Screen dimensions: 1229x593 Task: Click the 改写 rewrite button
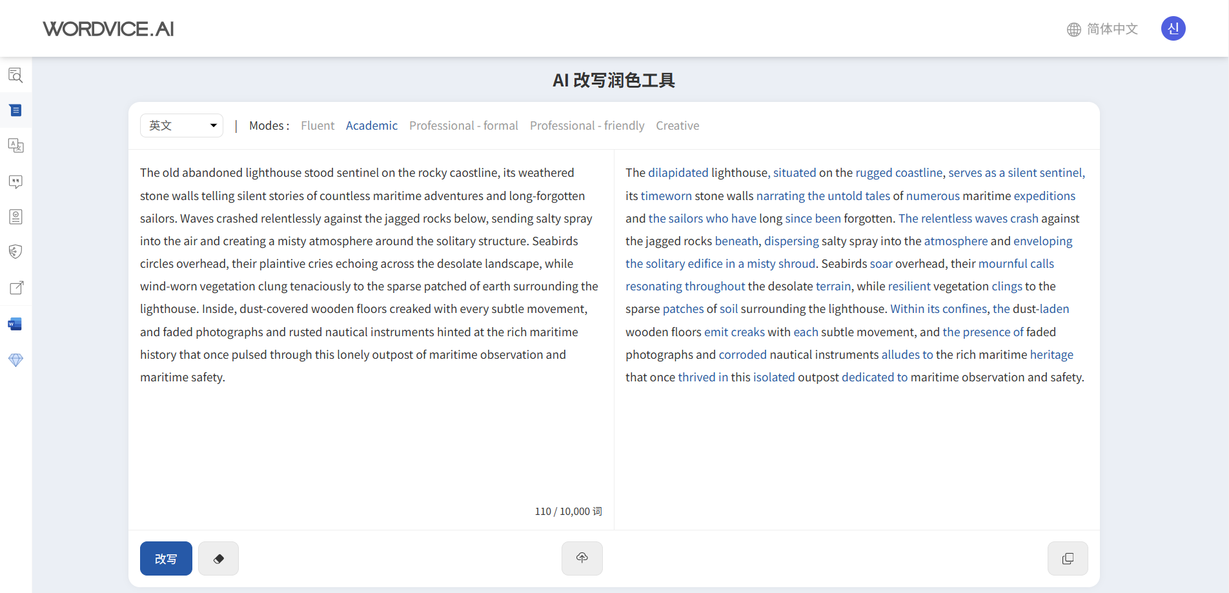pos(165,558)
